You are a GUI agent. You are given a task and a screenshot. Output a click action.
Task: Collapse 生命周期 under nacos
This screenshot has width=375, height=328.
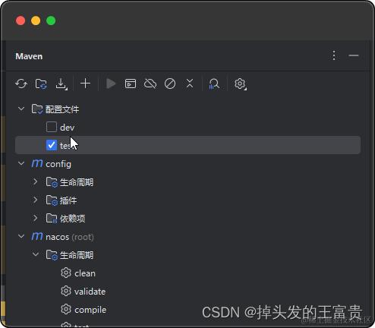coord(36,254)
